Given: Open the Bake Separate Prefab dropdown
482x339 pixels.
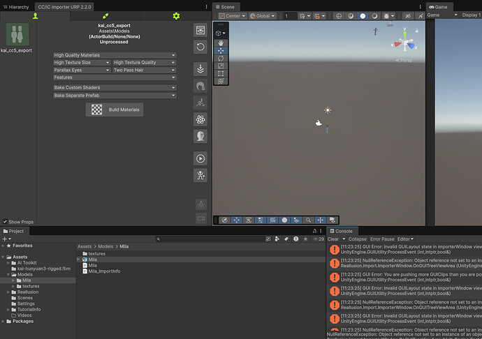Looking at the screenshot, I should (115, 96).
